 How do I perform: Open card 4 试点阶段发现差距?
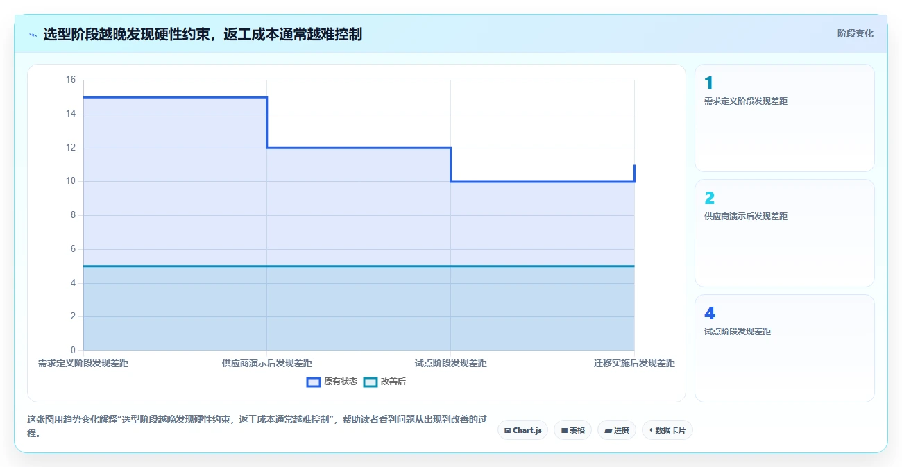click(785, 348)
